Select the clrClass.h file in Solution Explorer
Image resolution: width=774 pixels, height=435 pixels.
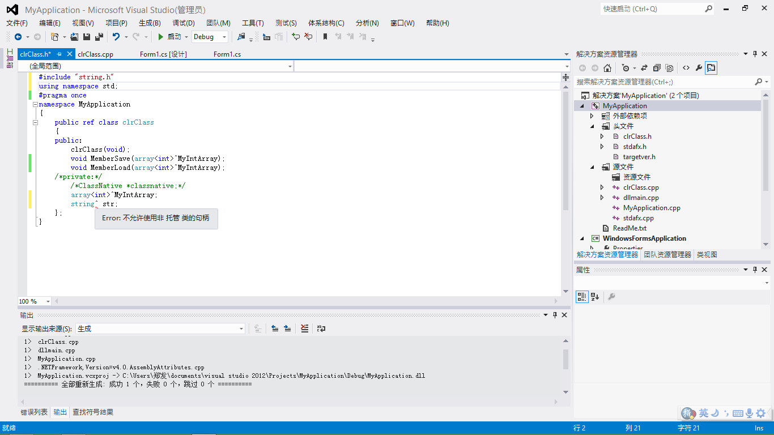click(x=637, y=137)
